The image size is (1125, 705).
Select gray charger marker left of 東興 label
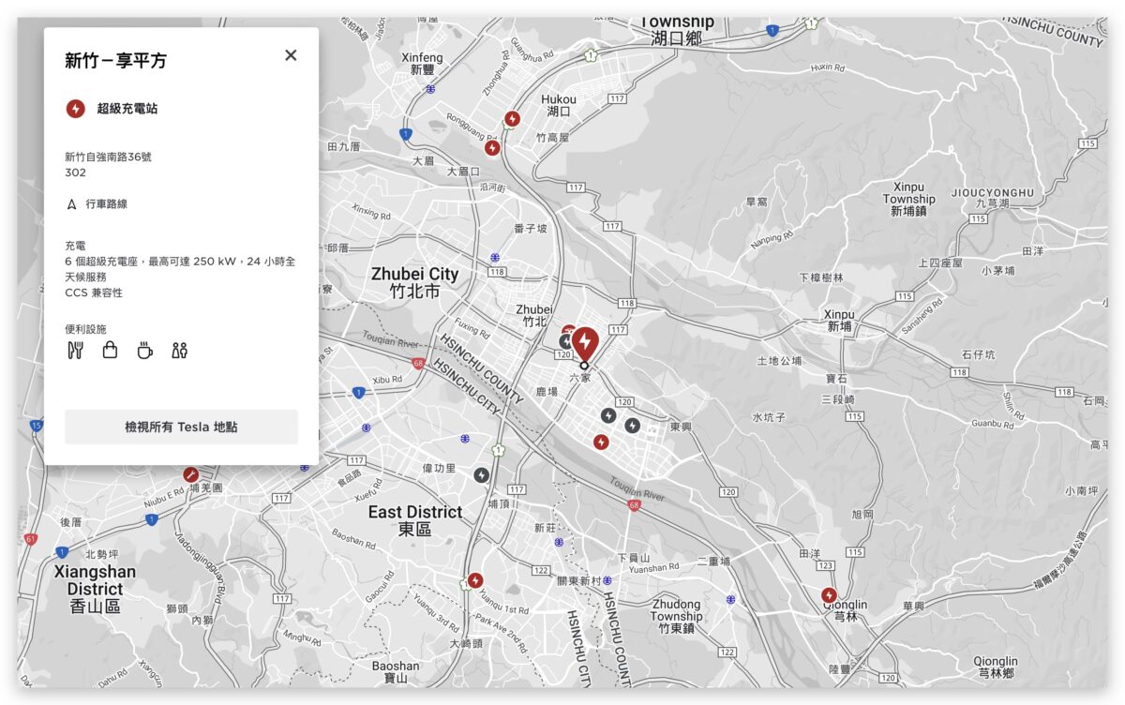[633, 426]
